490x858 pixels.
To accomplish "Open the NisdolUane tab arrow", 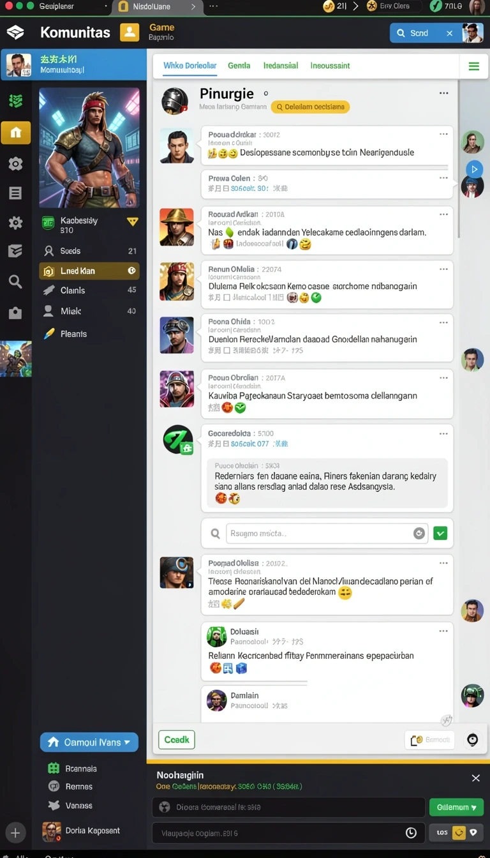I will tap(193, 6).
